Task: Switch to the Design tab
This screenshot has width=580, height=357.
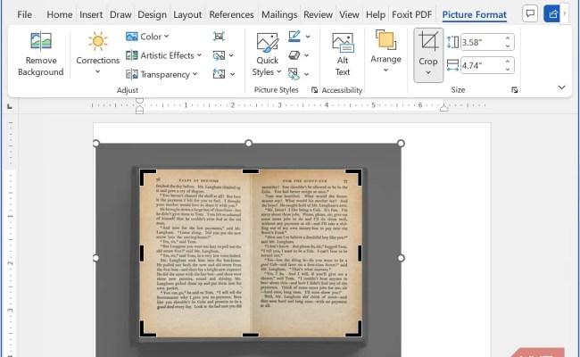Action: [152, 14]
